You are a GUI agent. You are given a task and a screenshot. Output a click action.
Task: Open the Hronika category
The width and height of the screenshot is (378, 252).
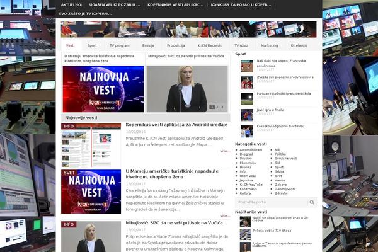click(246, 168)
